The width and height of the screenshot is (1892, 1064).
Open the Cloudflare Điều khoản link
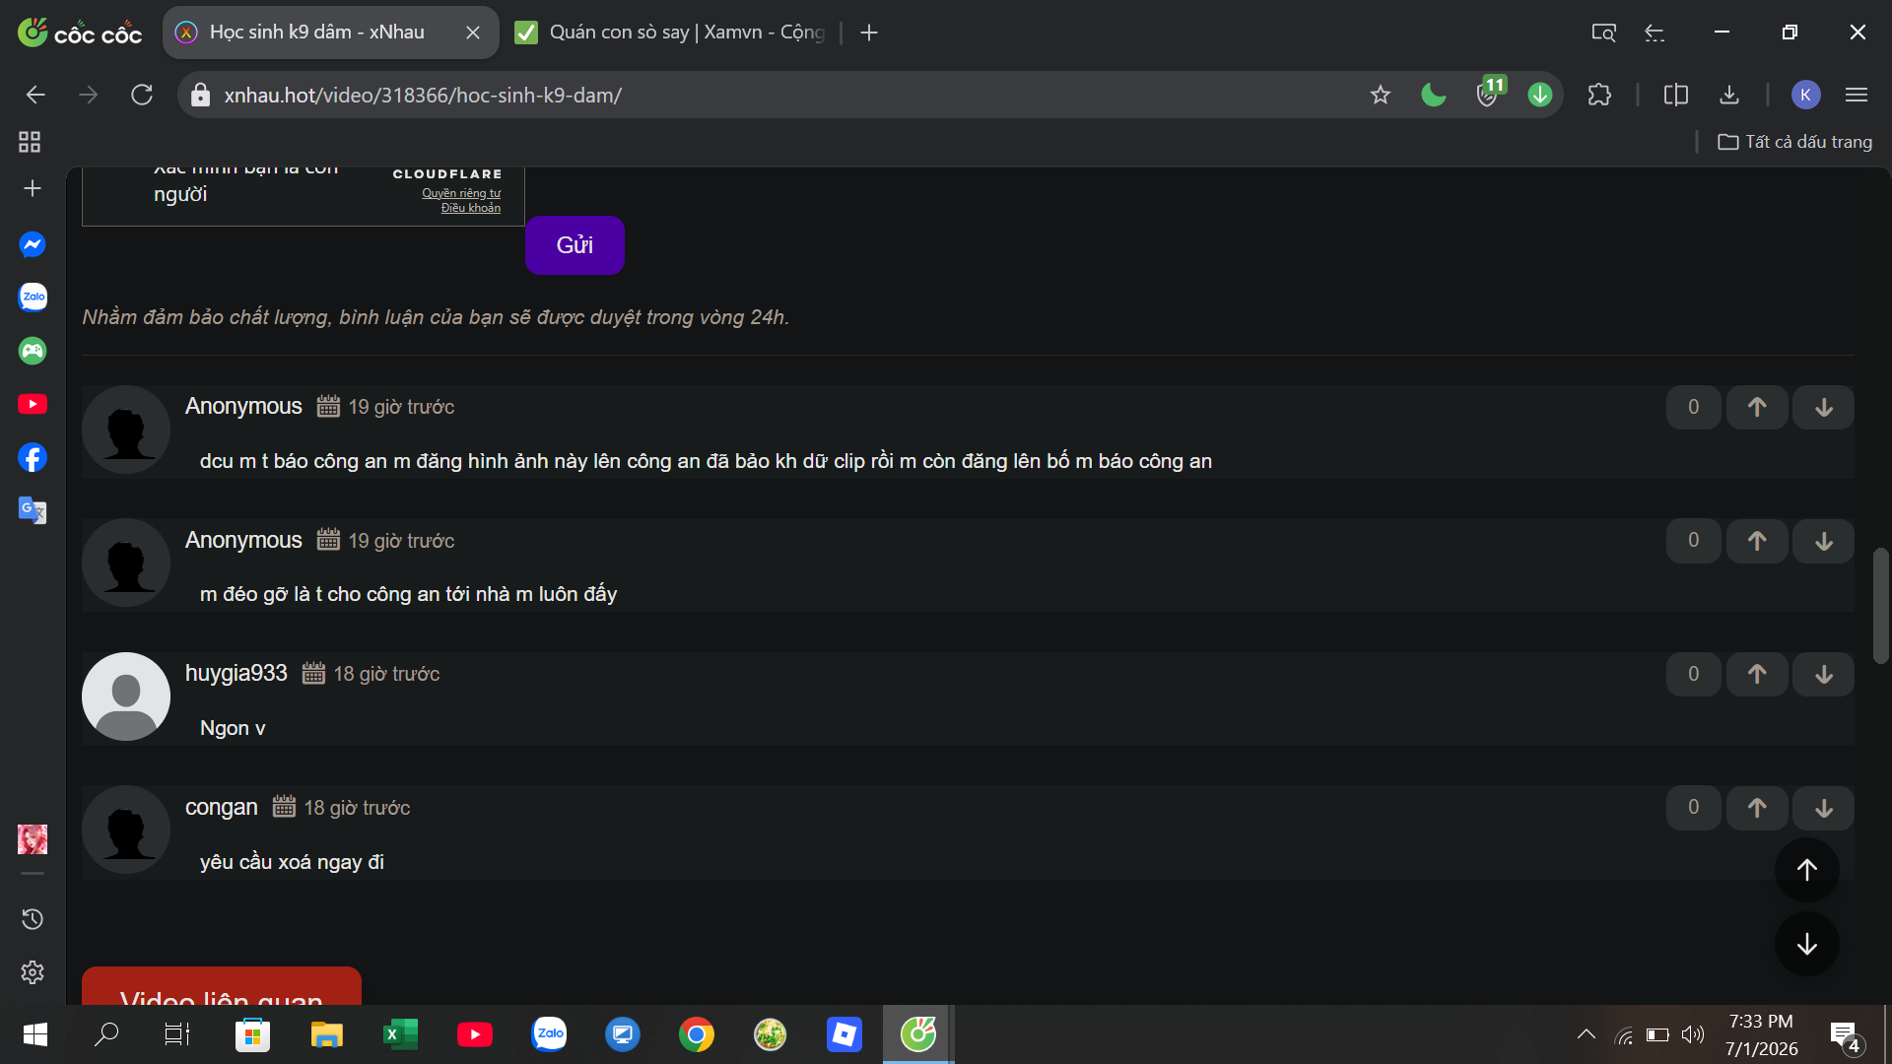point(470,208)
